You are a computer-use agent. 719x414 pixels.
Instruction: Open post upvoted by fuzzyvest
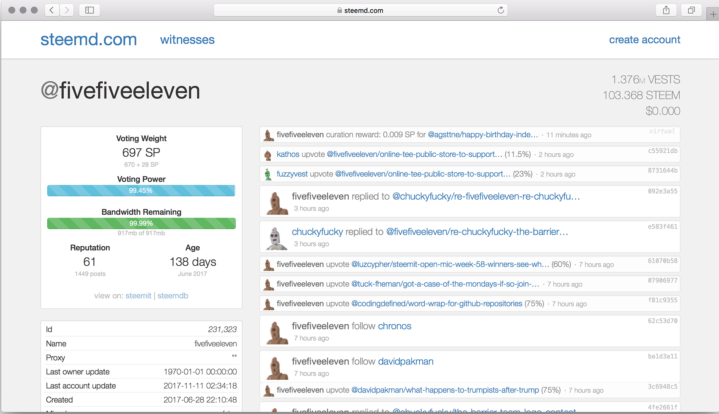point(423,174)
